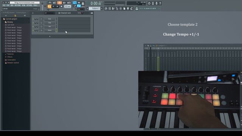Open the EDIT menu
Viewport: 242px width, 136px height.
click(x=8, y=5)
